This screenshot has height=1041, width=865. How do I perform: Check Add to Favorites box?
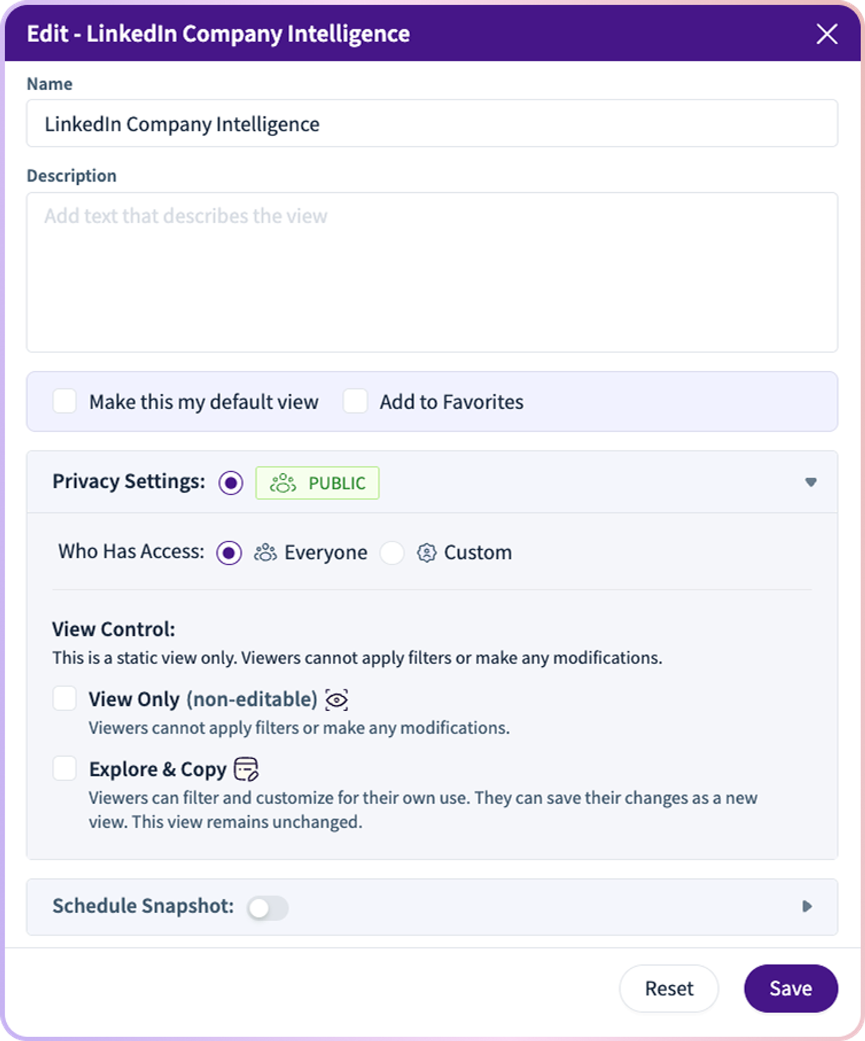pyautogui.click(x=355, y=401)
